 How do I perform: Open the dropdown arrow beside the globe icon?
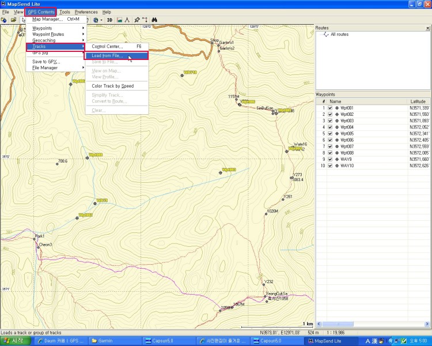[x=101, y=20]
